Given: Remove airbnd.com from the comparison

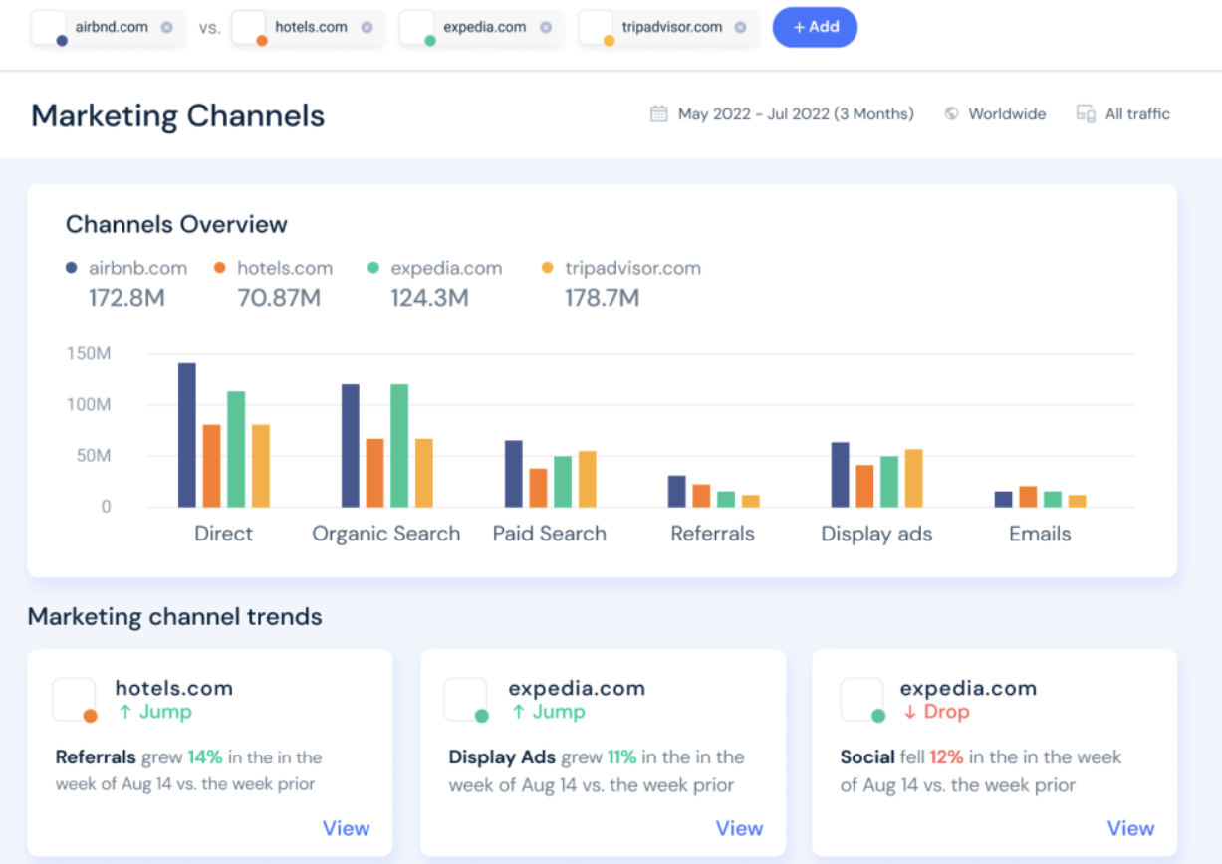Looking at the screenshot, I should point(166,28).
